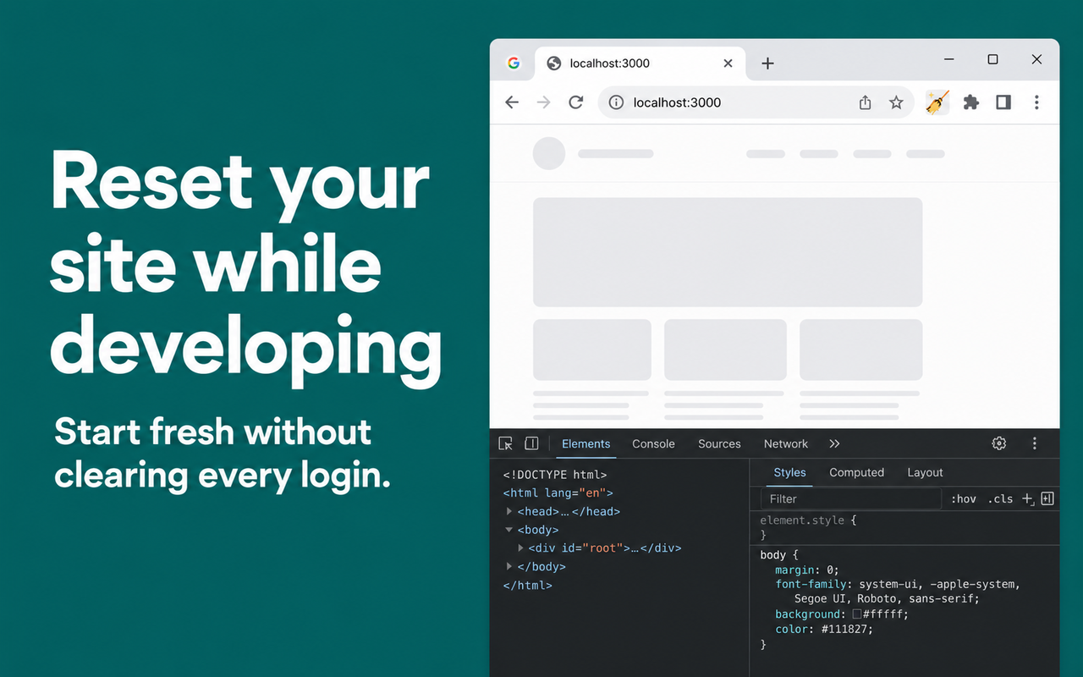Click the share page icon in address bar
1083x677 pixels.
coord(865,102)
